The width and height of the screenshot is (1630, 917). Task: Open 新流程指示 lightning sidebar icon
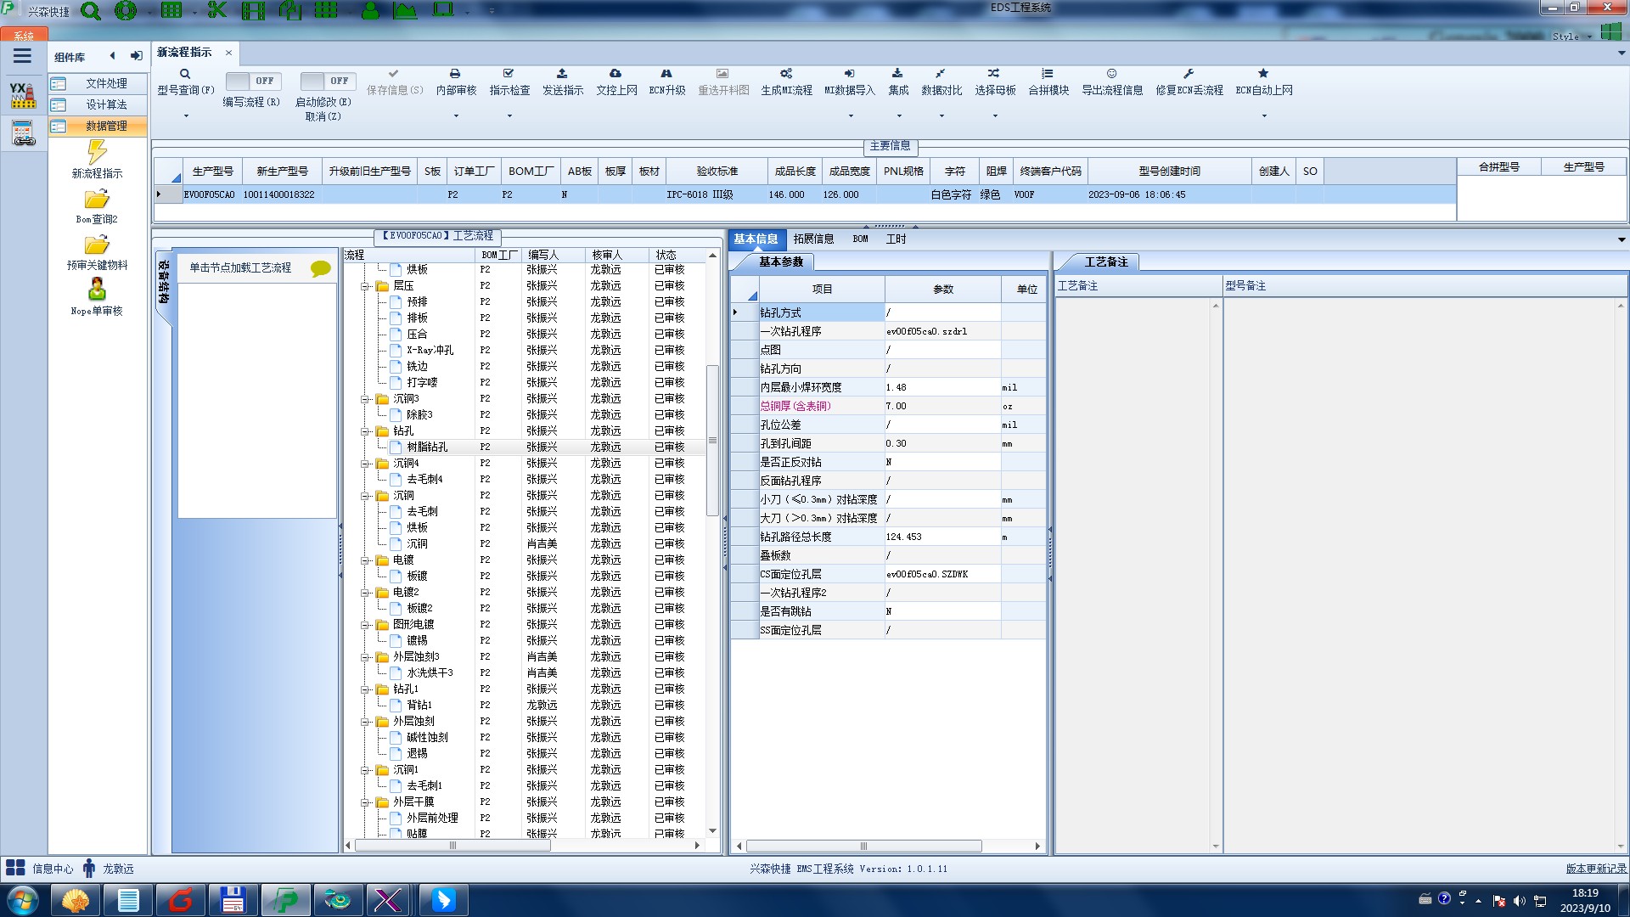tap(97, 153)
